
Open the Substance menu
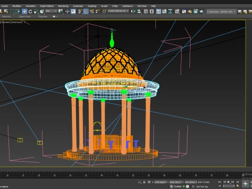[128, 6]
